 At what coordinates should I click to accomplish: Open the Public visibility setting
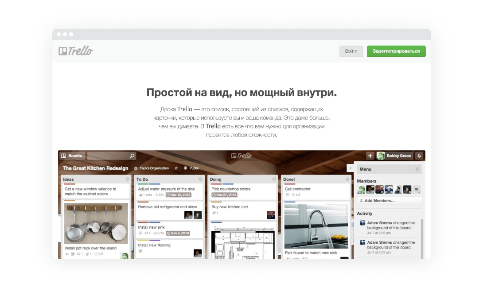[x=191, y=168]
